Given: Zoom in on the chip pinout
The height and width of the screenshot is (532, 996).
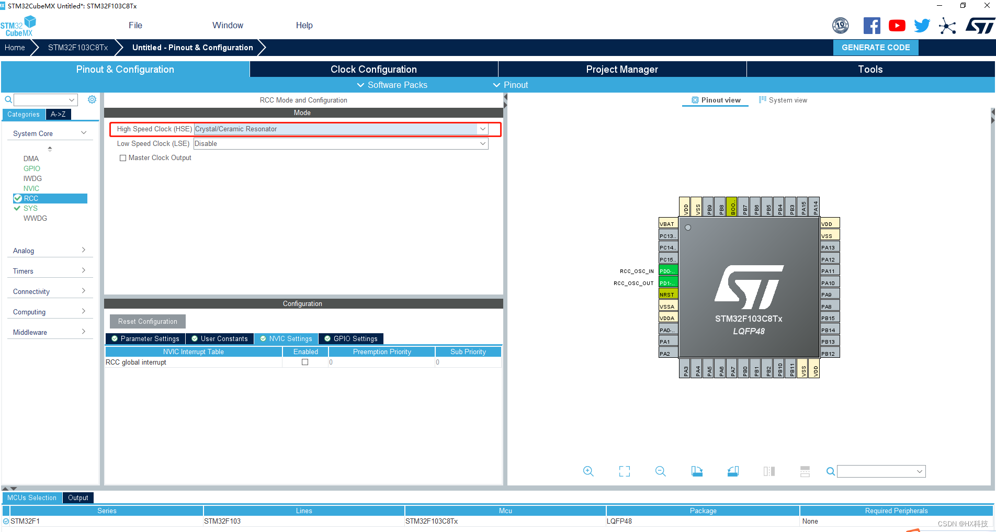Looking at the screenshot, I should 588,471.
